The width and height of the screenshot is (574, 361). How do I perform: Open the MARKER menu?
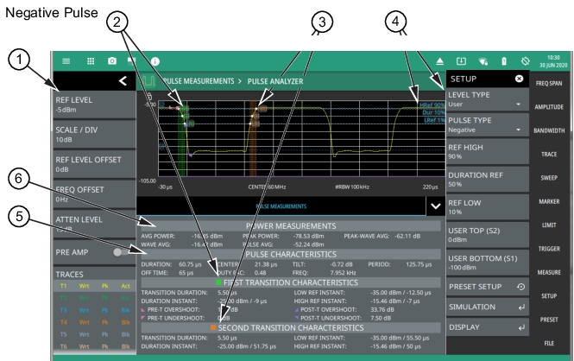(x=551, y=199)
